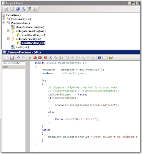Collapse the Producer(usr) class node

(x=3, y=22)
